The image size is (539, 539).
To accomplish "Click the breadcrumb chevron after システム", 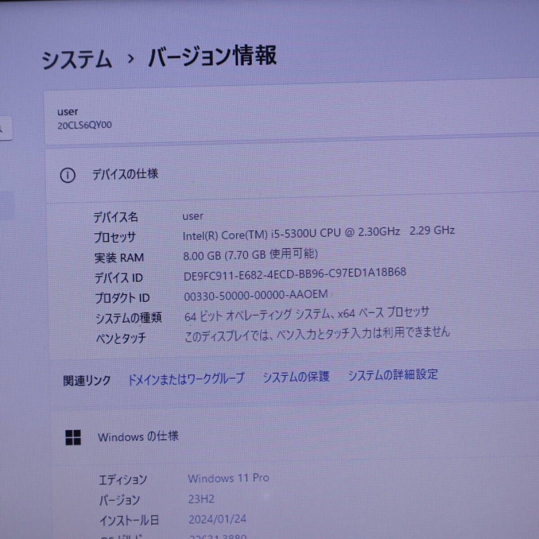I will 131,58.
